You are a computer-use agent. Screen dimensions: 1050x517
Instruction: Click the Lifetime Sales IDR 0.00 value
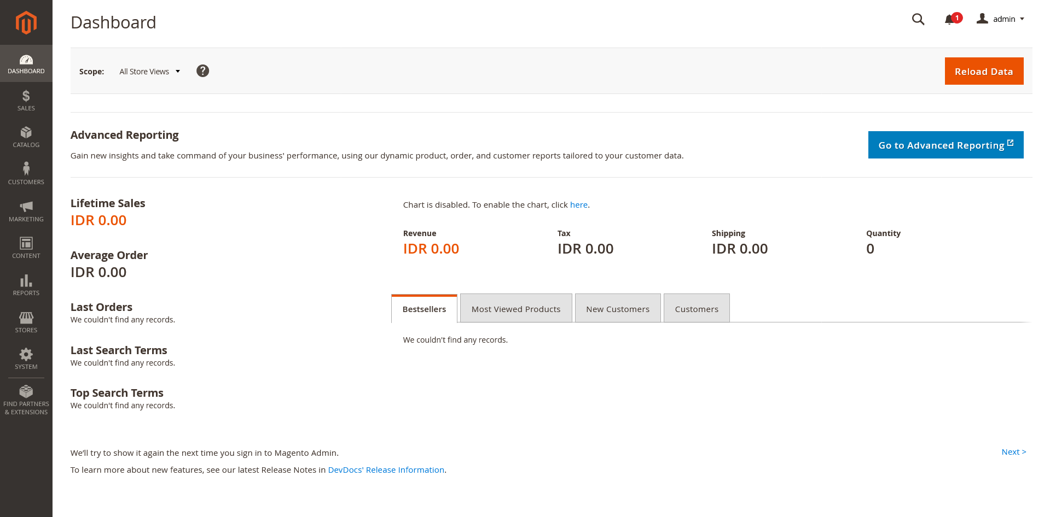coord(98,220)
